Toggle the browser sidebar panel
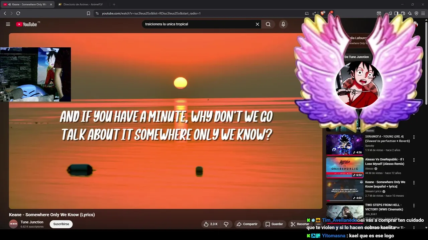The height and width of the screenshot is (240, 428). click(396, 13)
